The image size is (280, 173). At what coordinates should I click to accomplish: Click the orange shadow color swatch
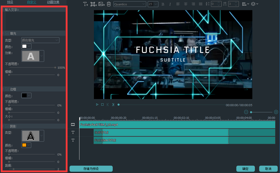tap(24, 145)
